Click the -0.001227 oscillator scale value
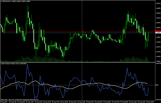 pos(158,100)
